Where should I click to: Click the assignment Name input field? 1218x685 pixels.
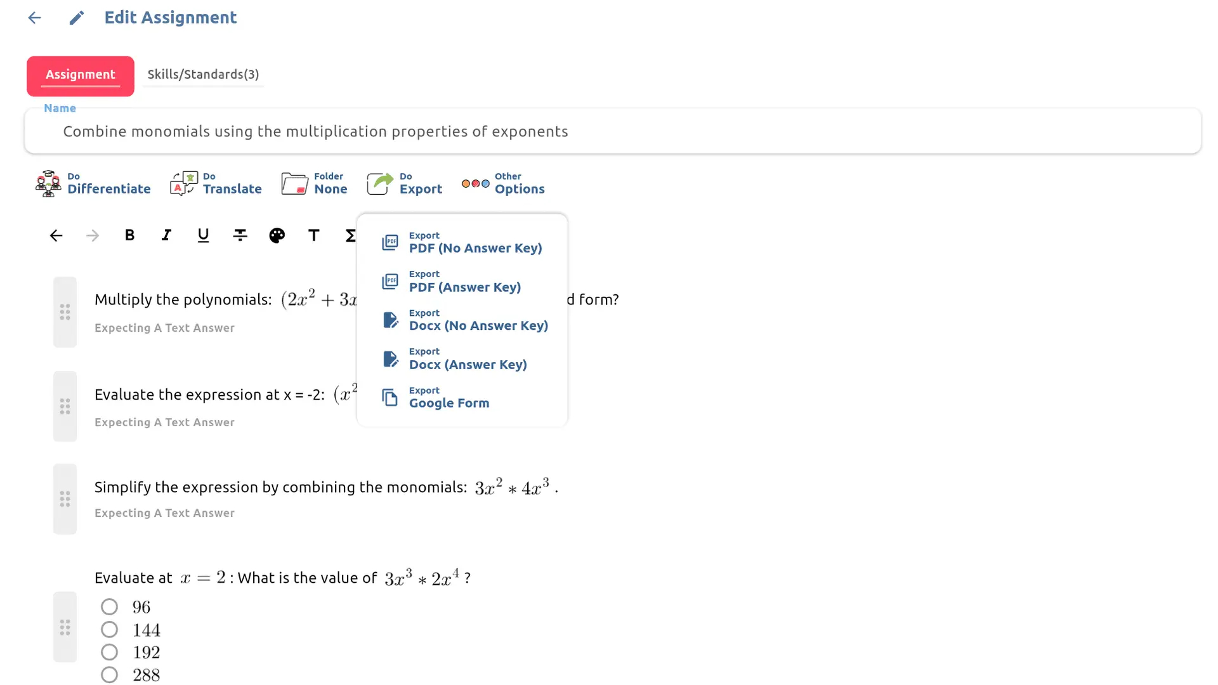click(x=613, y=131)
